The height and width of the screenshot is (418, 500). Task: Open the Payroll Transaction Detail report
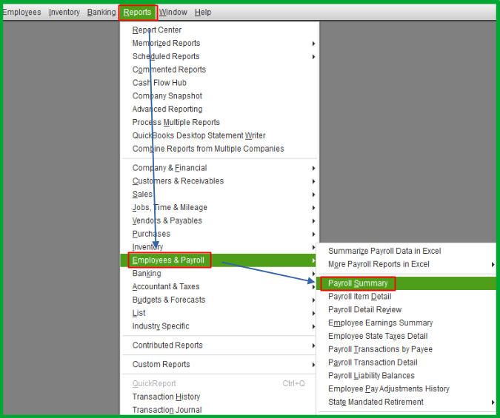(x=373, y=363)
